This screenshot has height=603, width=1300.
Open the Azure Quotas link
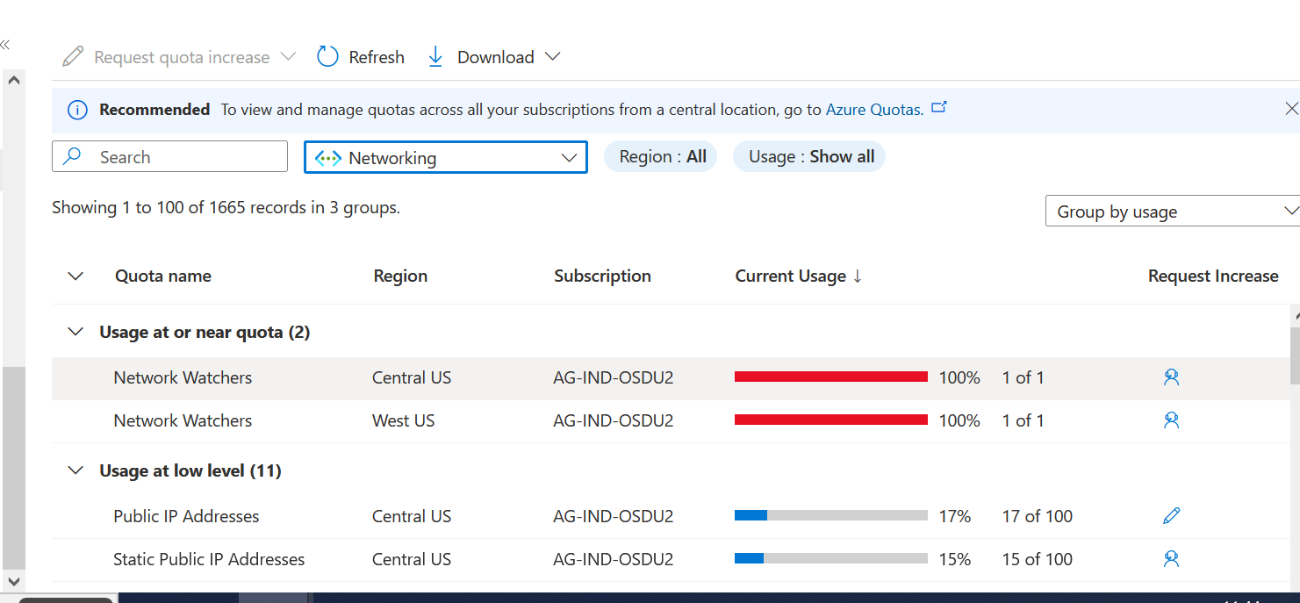[873, 110]
